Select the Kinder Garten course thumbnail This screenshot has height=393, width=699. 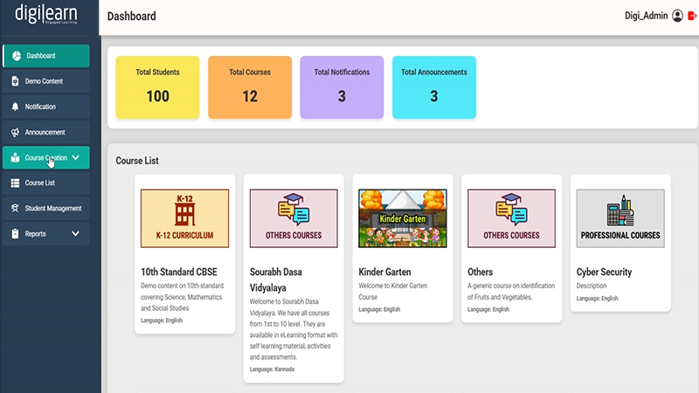tap(402, 218)
